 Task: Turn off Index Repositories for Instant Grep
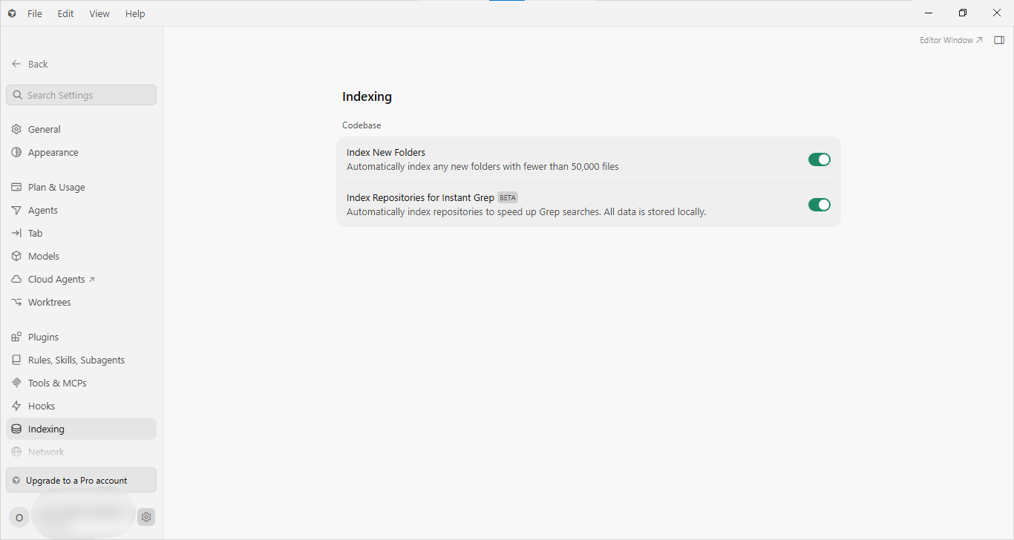[x=820, y=205]
